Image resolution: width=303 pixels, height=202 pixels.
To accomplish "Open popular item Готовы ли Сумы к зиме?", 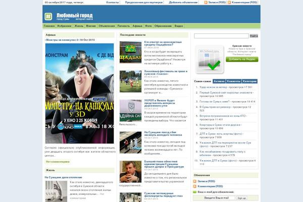I will 215,102.
